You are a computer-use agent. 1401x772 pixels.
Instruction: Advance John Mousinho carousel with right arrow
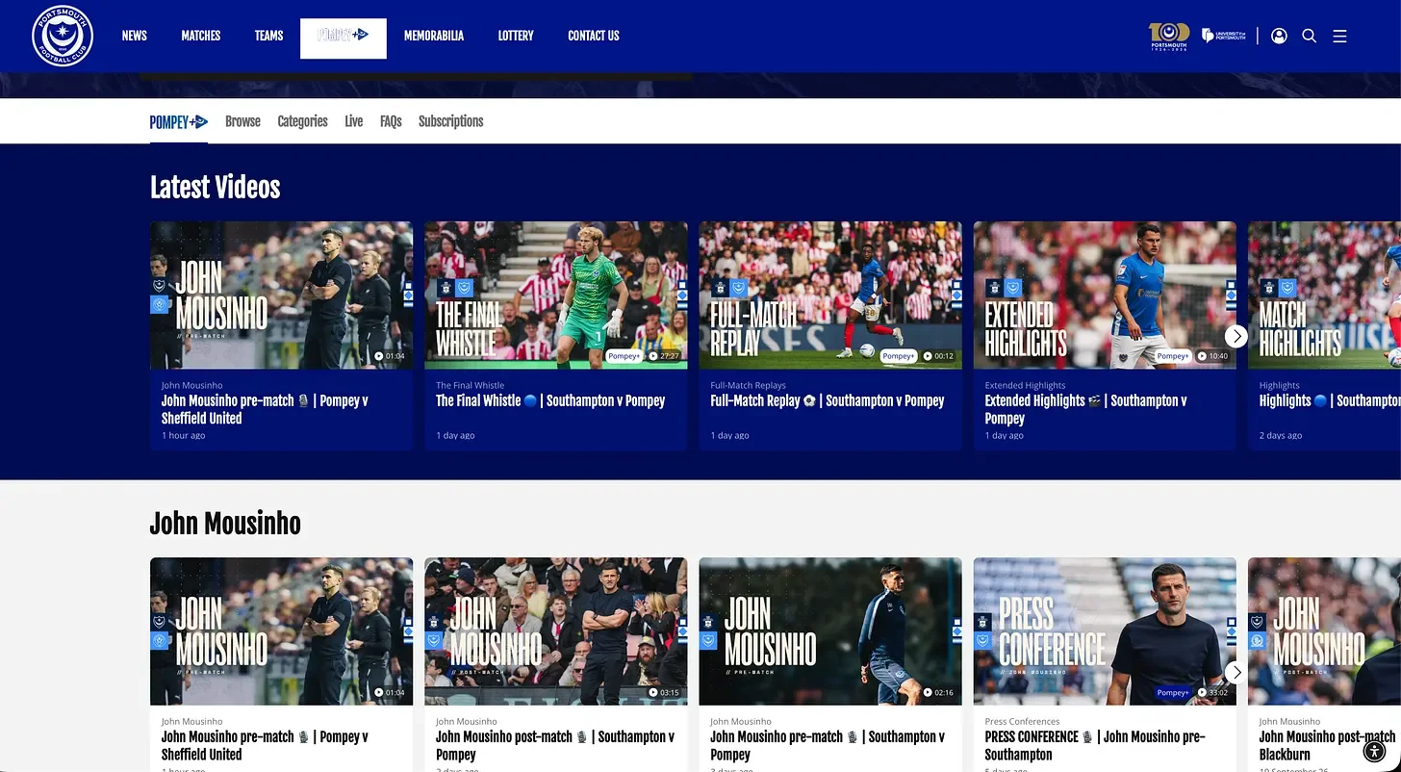(x=1236, y=672)
